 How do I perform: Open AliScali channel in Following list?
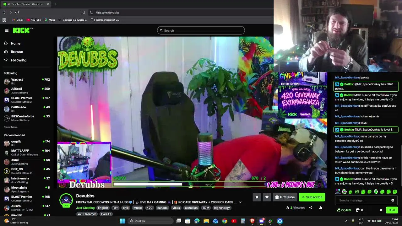[x=27, y=91]
